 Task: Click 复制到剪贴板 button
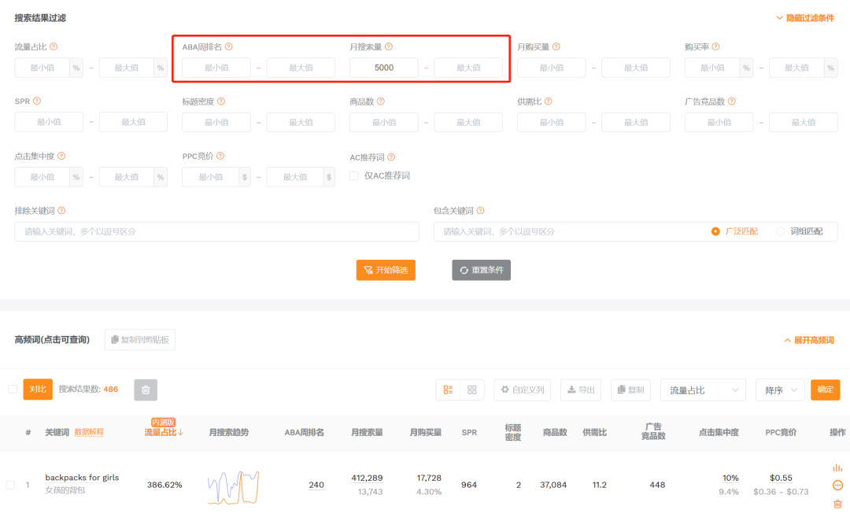tap(140, 340)
